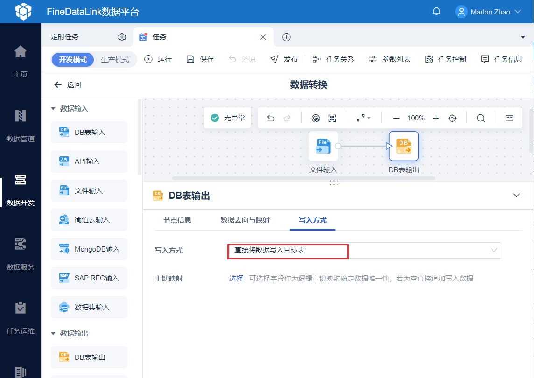
Task: Click the node palette vertical scrollbar
Action: click(x=139, y=138)
